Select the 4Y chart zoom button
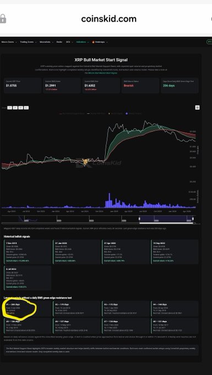Viewport: 212px width, 375px height. pyautogui.click(x=20, y=108)
